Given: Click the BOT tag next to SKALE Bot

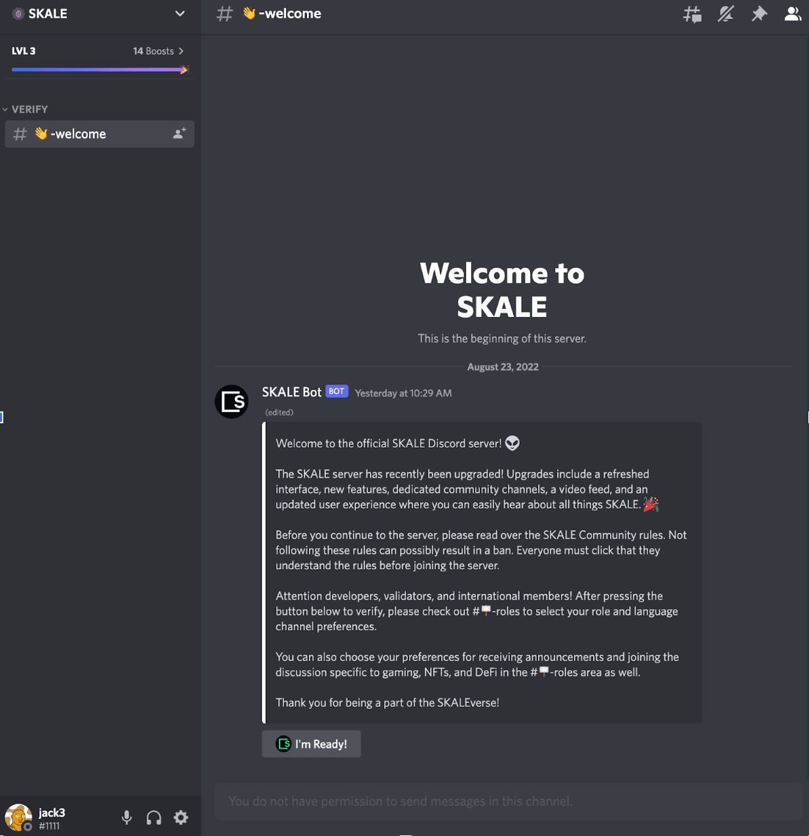Looking at the screenshot, I should (x=336, y=391).
